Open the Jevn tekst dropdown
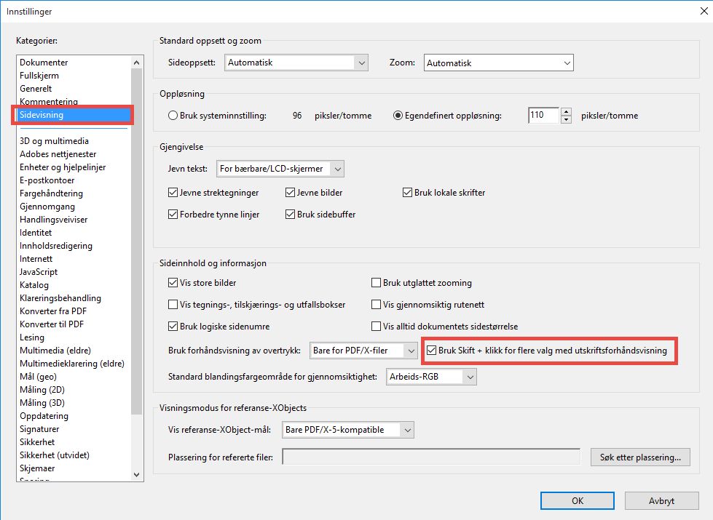Image resolution: width=713 pixels, height=520 pixels. [x=280, y=169]
